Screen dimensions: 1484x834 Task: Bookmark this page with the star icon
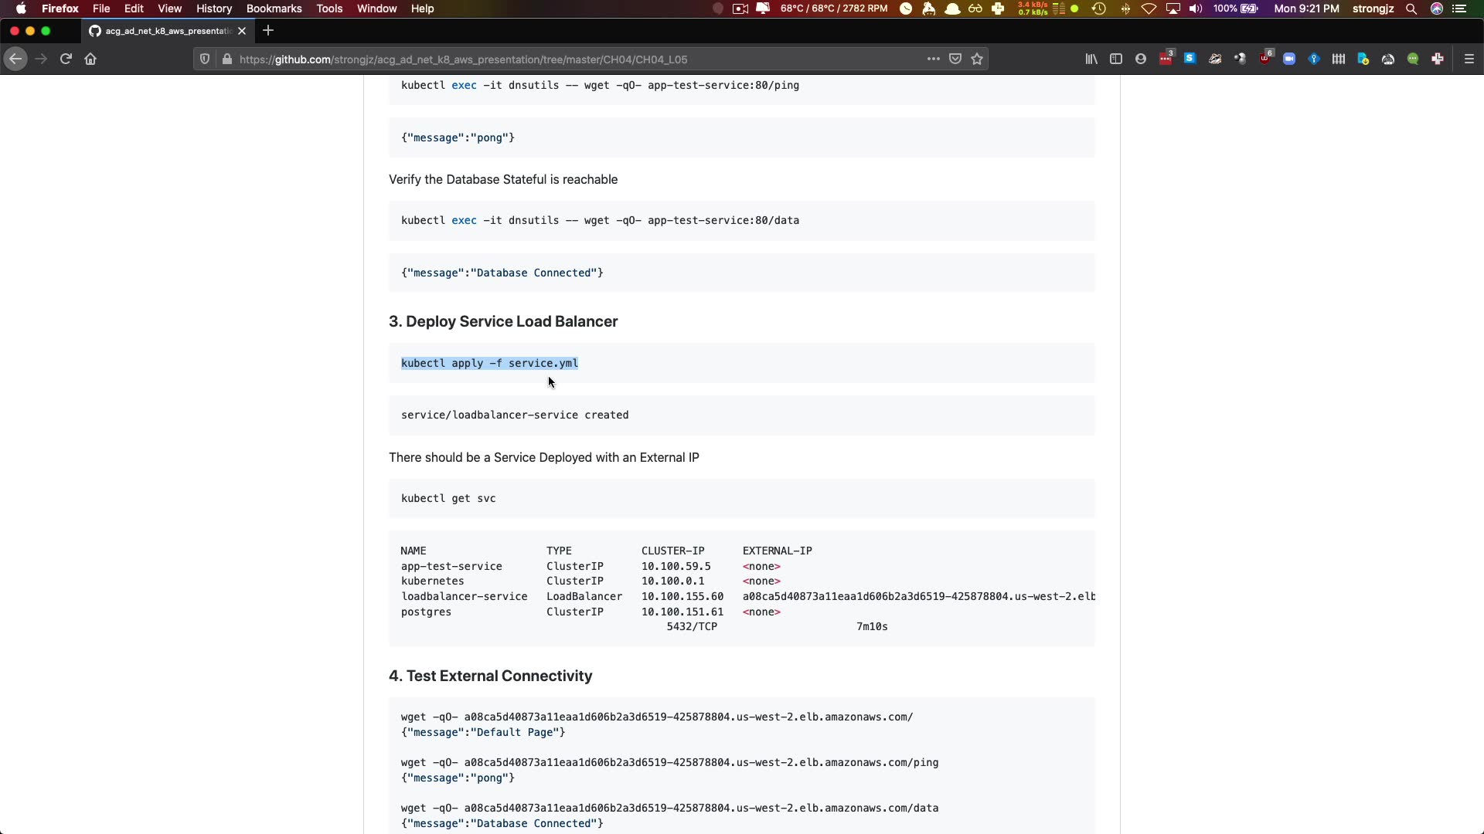(977, 59)
